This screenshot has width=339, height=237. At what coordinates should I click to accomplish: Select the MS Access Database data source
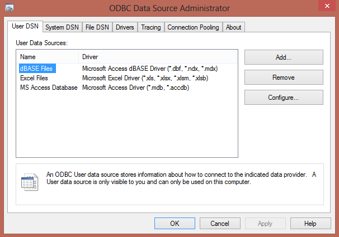pyautogui.click(x=49, y=88)
